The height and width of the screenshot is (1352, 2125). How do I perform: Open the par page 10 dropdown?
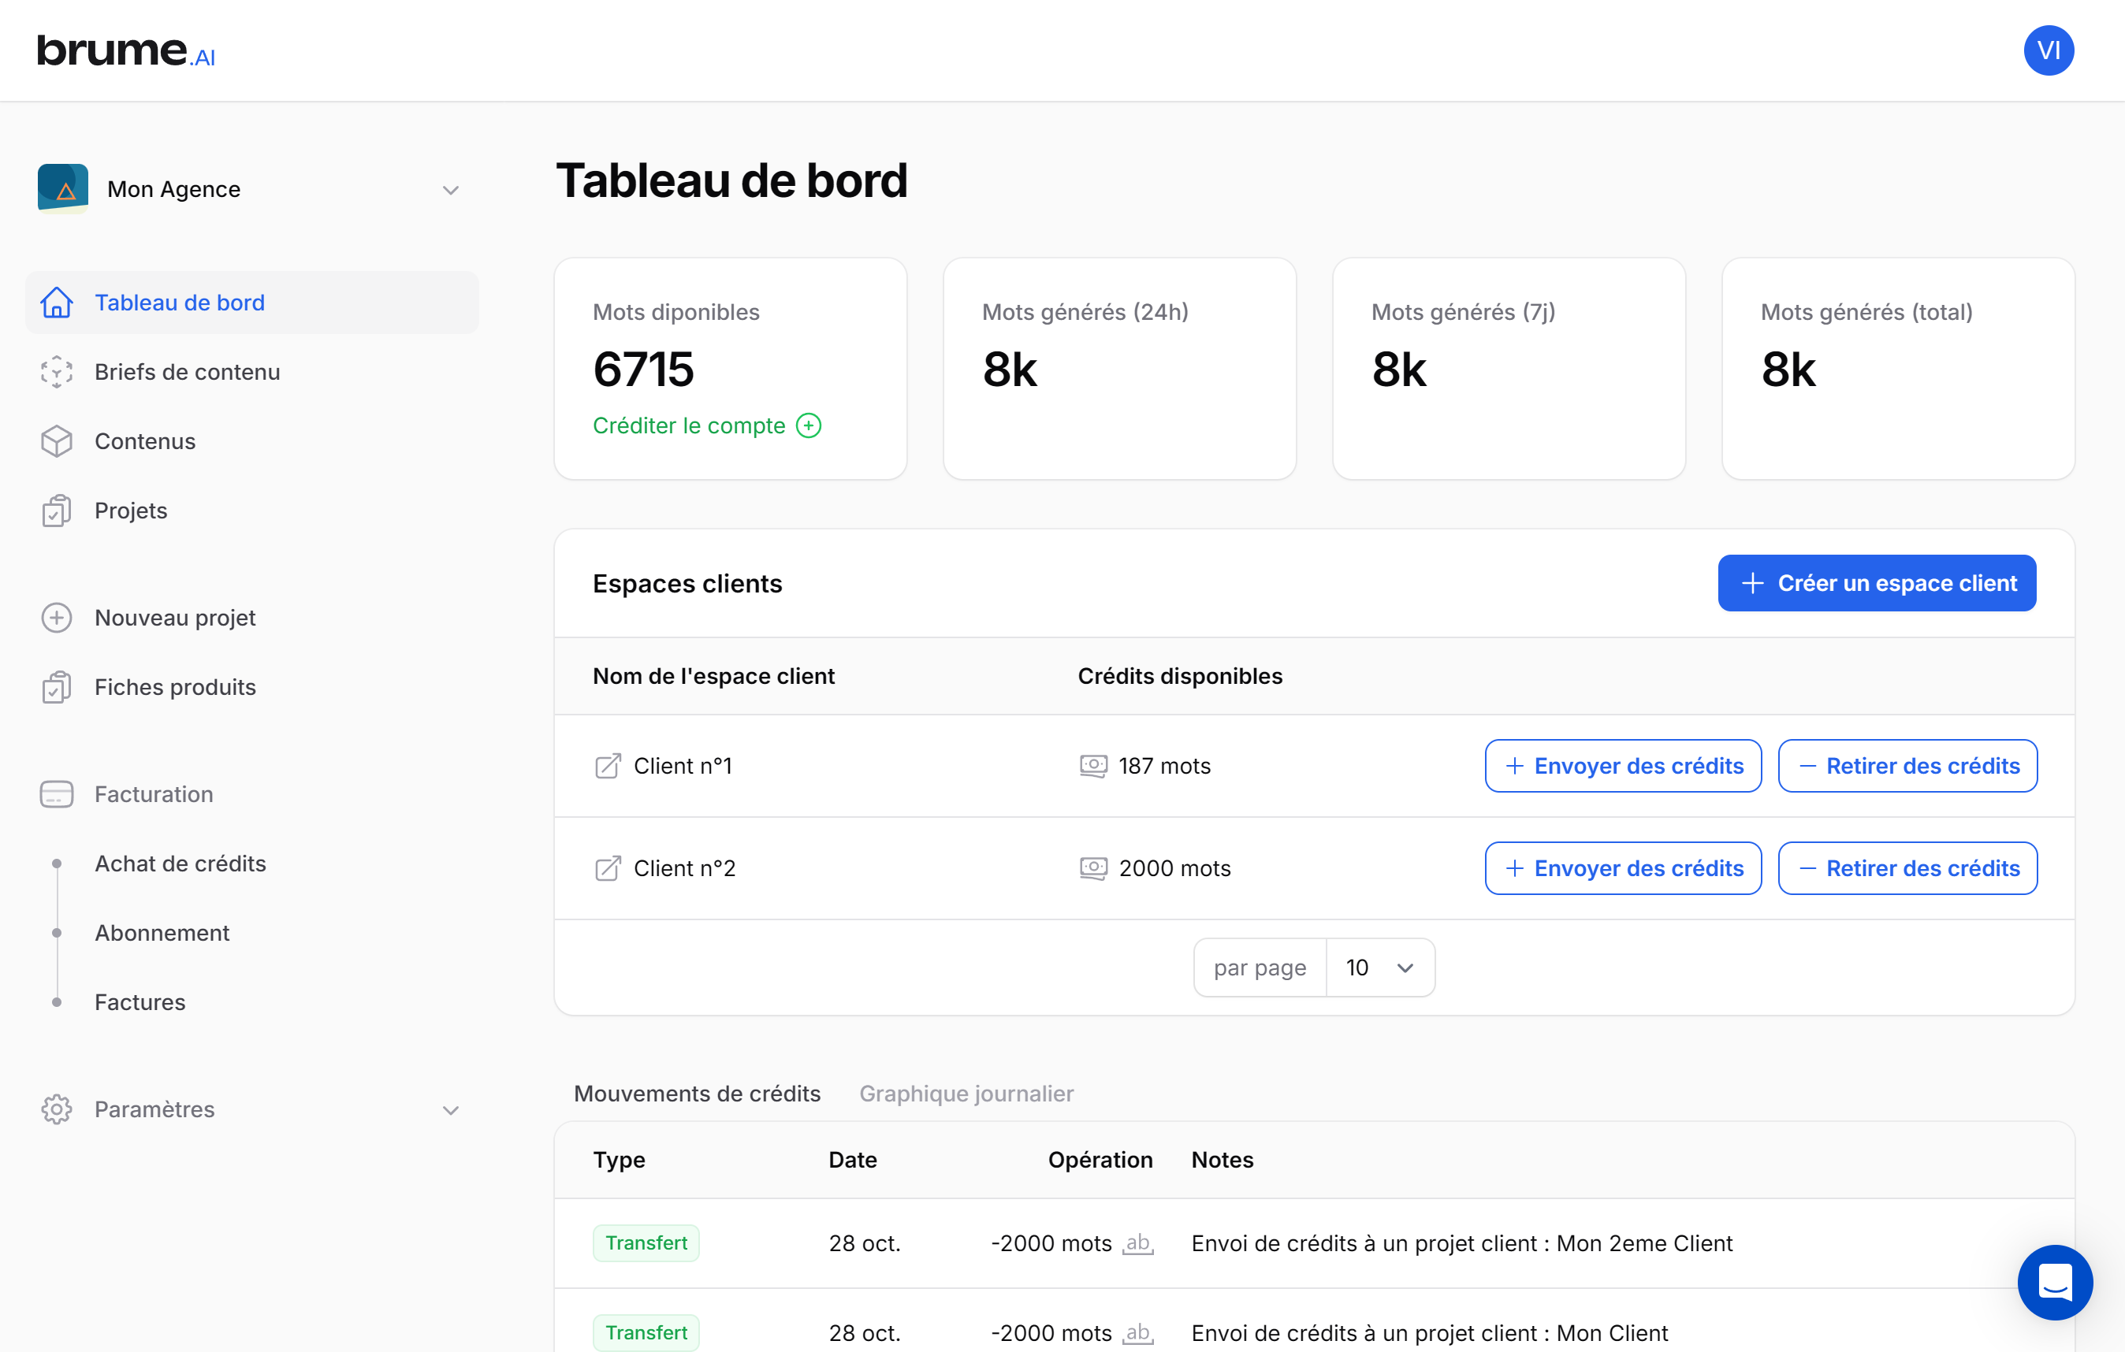(x=1379, y=968)
